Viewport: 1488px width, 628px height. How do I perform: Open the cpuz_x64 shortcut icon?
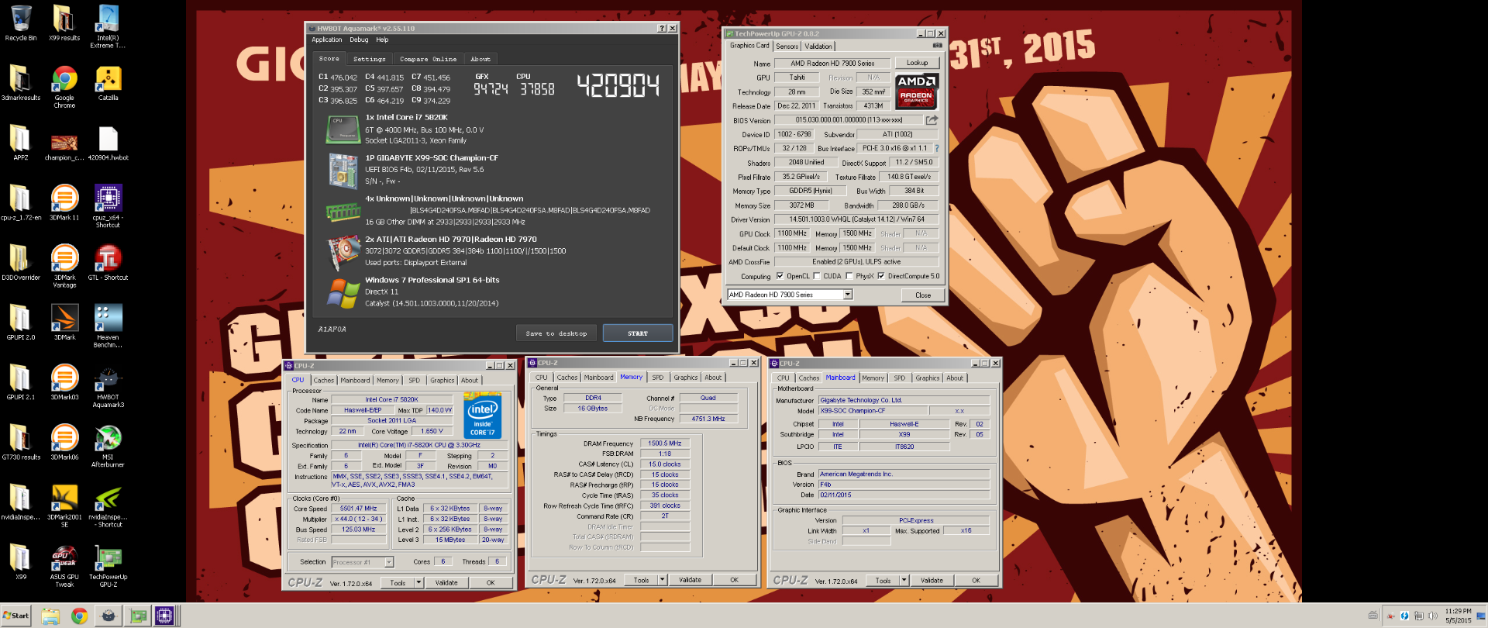pos(108,206)
